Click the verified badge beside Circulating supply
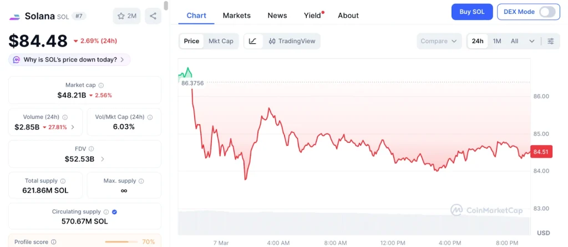This screenshot has height=247, width=568. pos(114,212)
